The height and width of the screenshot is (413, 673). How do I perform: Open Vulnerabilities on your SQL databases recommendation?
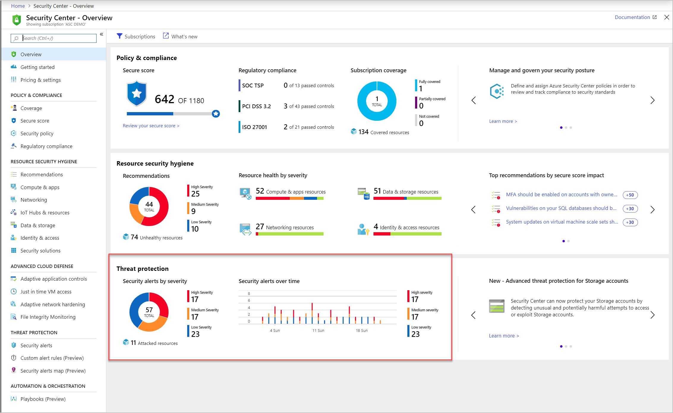(x=561, y=208)
